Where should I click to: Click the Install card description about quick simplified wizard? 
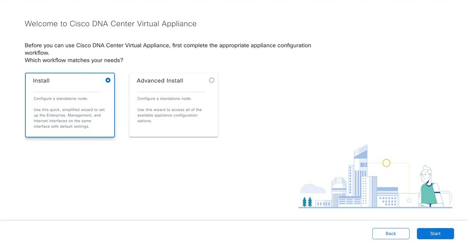[x=69, y=118]
